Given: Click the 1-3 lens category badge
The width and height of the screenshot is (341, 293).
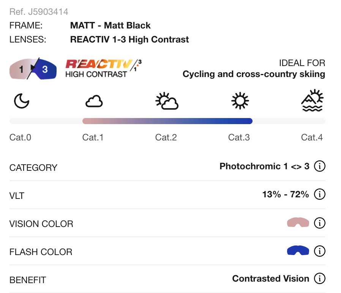Looking at the screenshot, I should 33,69.
